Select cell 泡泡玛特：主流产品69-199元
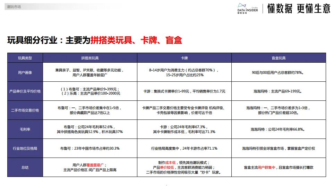Screen dimensions: 333x187 279,91
